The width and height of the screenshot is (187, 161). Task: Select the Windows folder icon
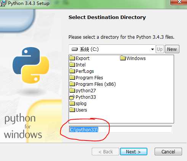pyautogui.click(x=123, y=58)
